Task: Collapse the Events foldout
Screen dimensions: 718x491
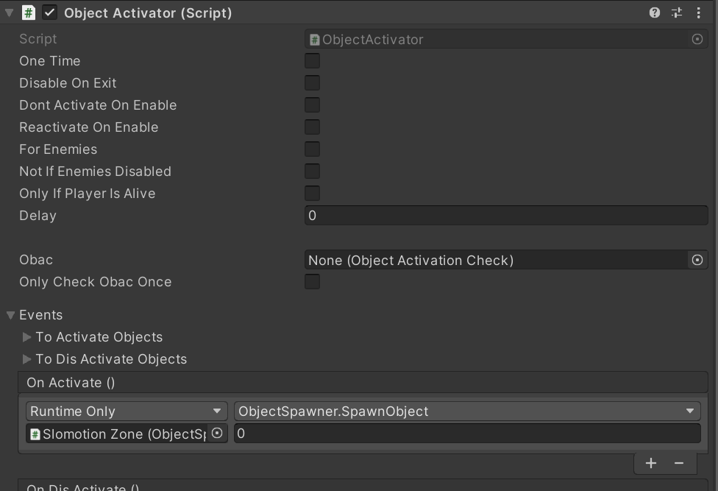Action: [11, 315]
